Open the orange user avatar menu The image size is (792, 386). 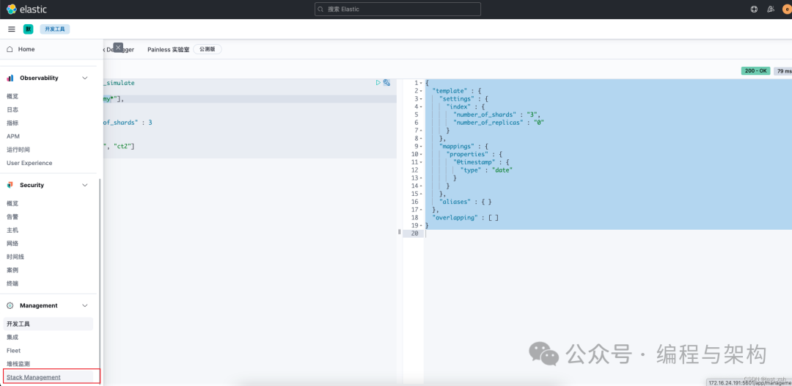[787, 9]
